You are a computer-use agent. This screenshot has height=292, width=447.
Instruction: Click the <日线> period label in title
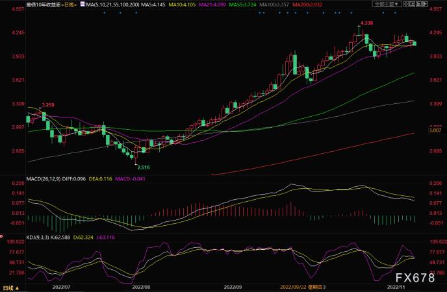(x=69, y=5)
